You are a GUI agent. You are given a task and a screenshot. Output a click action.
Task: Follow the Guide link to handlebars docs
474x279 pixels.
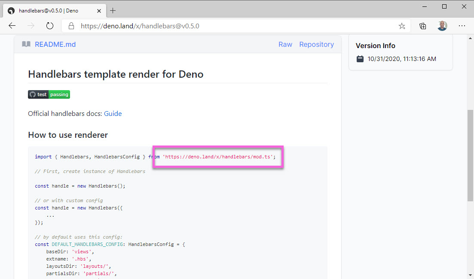coord(113,114)
